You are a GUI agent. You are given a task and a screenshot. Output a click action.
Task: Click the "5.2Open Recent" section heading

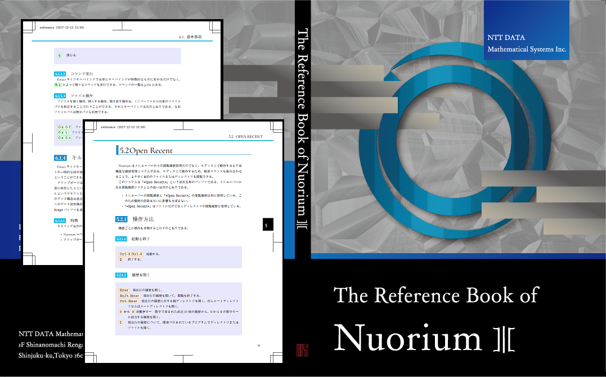[x=146, y=150]
